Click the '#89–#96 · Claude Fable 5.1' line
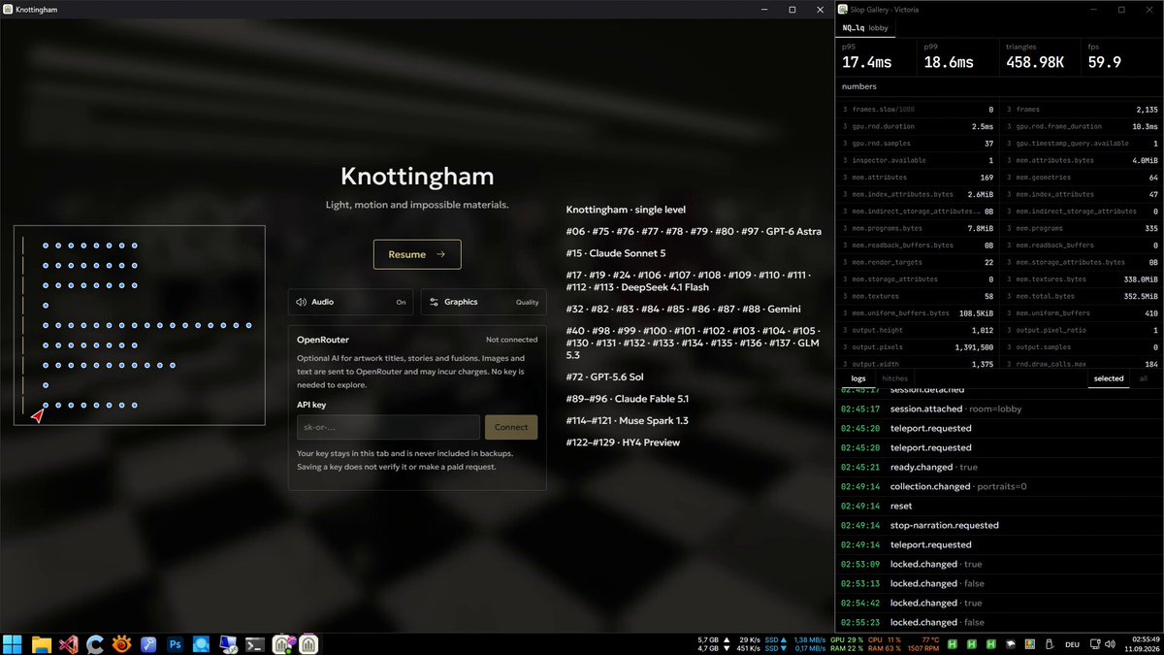Image resolution: width=1164 pixels, height=655 pixels. tap(628, 399)
